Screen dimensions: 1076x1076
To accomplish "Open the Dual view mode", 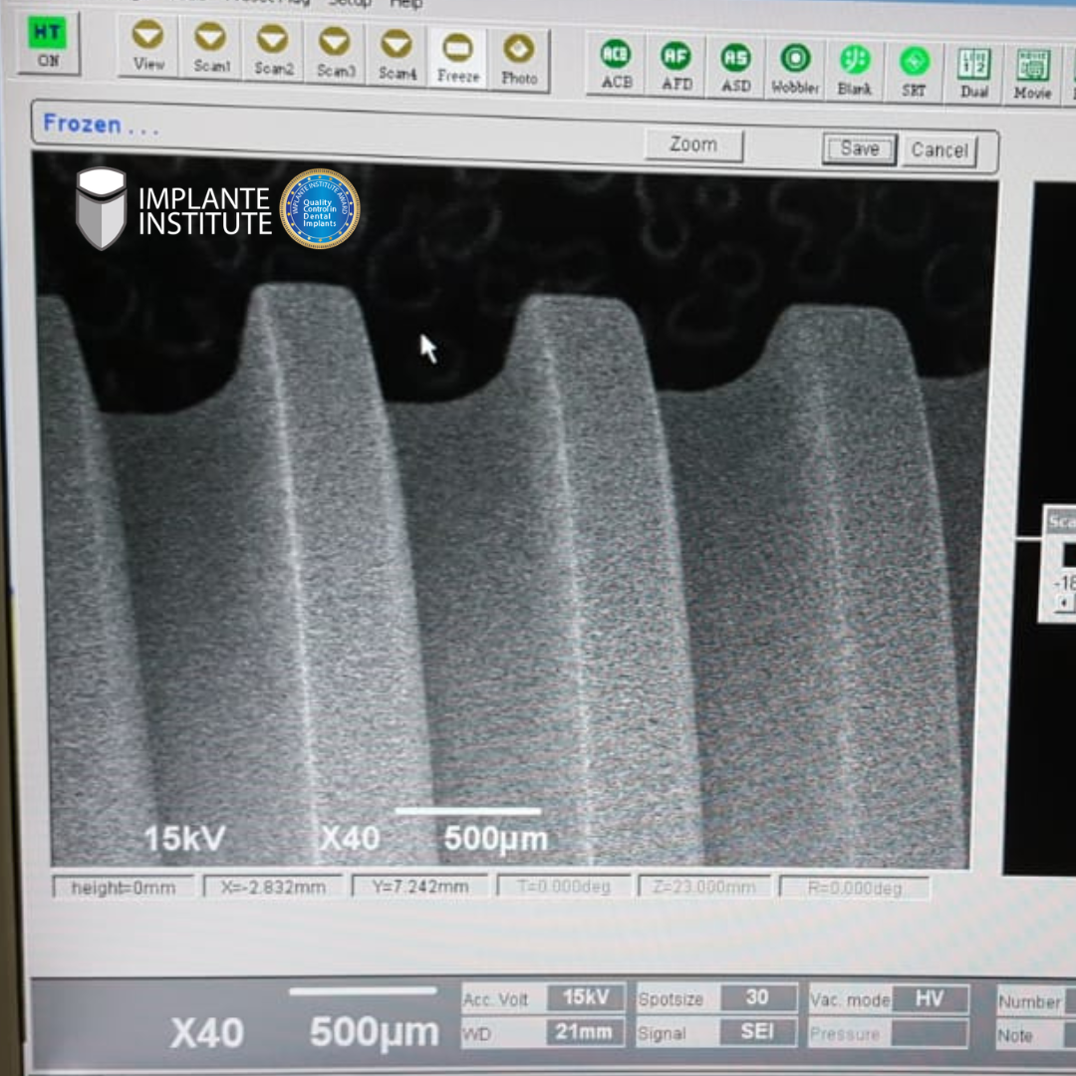I will point(973,73).
